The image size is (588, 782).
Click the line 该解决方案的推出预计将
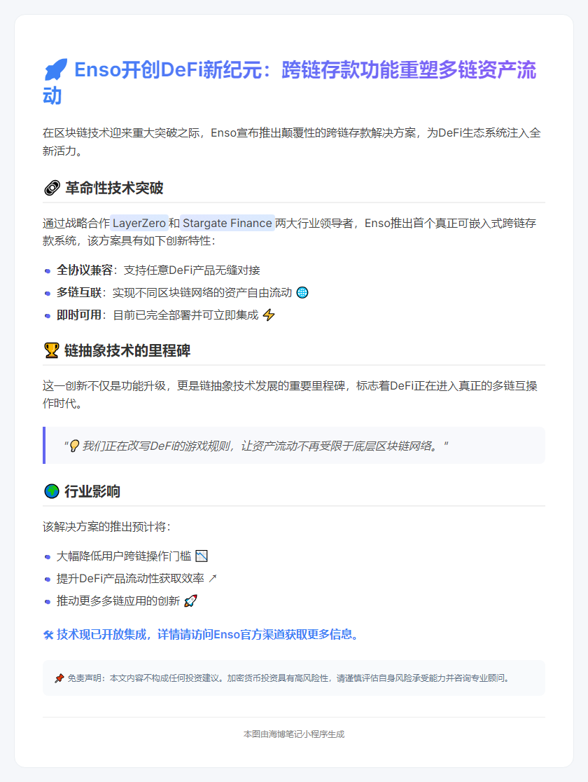[107, 527]
